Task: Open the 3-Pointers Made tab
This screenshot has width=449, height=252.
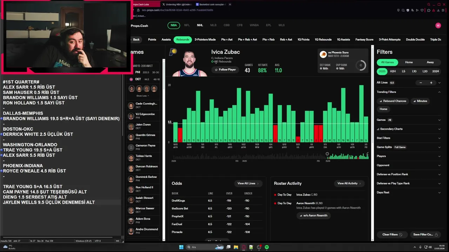Action: (x=205, y=40)
